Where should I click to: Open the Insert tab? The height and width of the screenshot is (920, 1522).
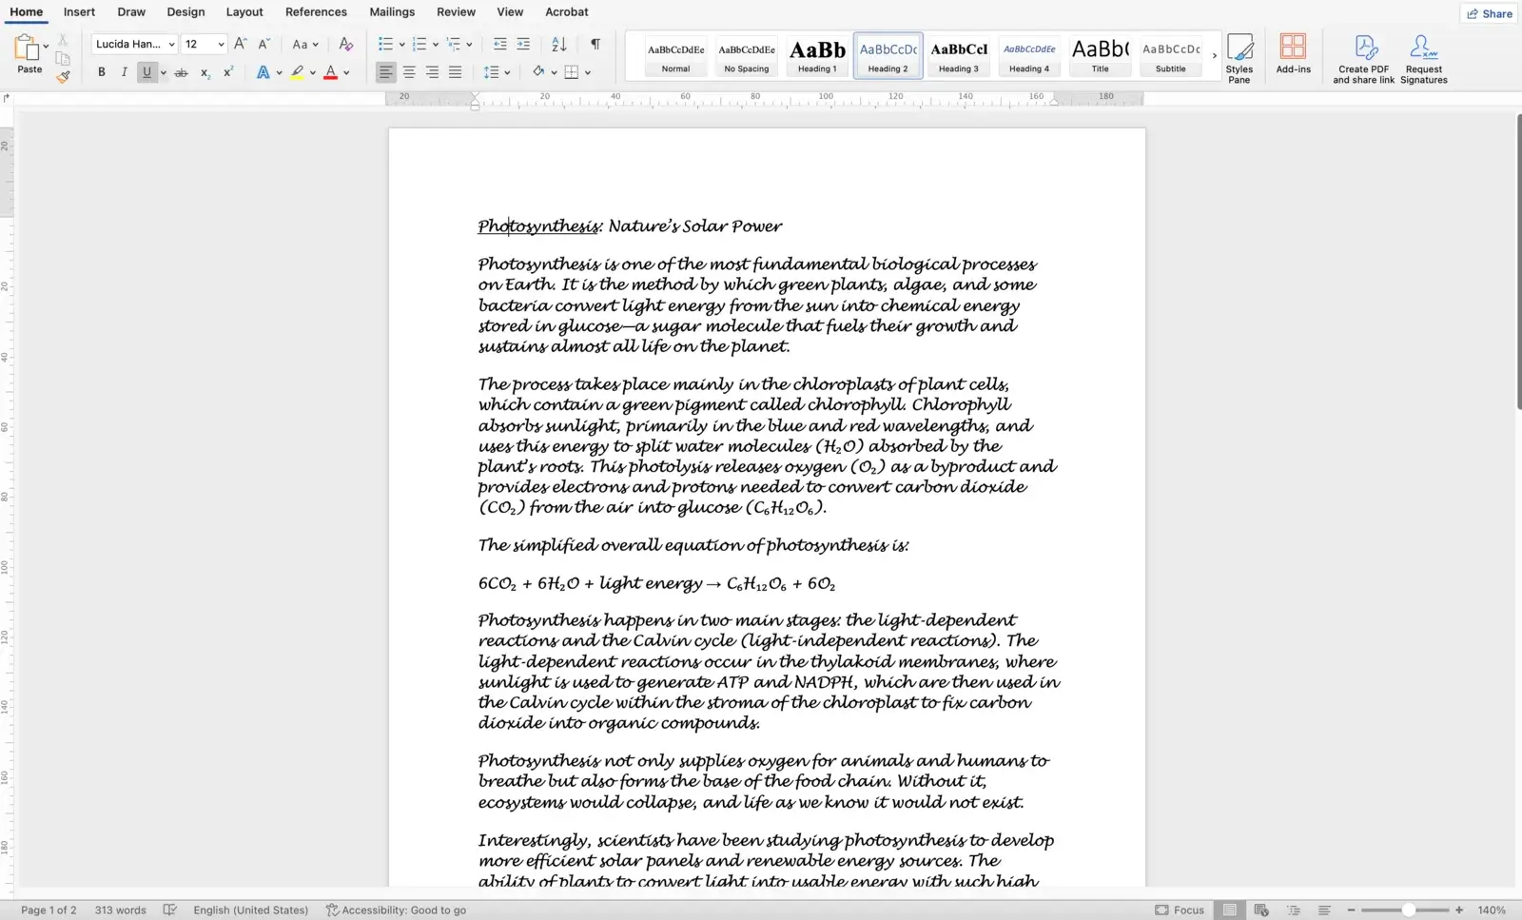pos(79,12)
